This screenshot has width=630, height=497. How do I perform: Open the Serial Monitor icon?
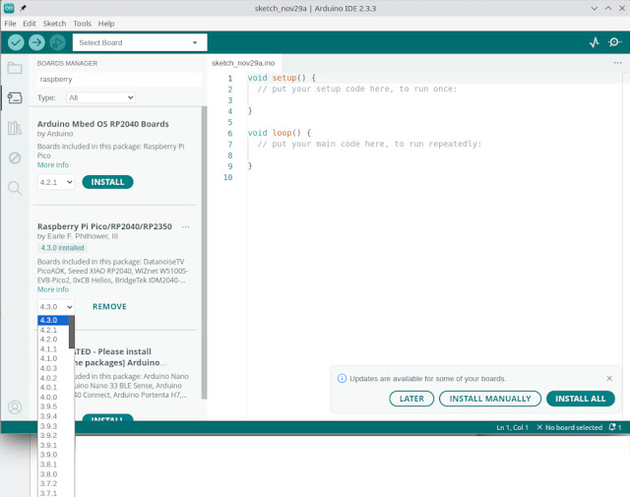coord(614,42)
